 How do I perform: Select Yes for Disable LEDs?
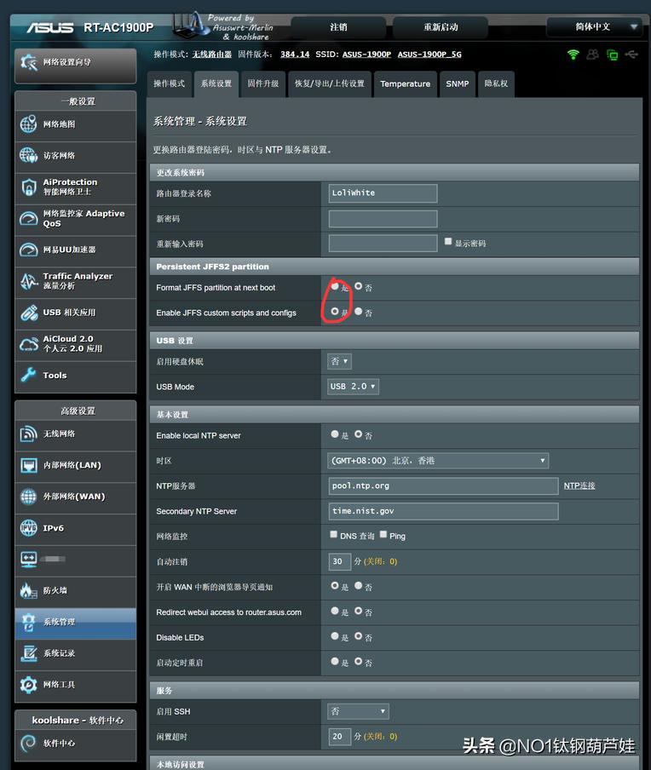[335, 636]
